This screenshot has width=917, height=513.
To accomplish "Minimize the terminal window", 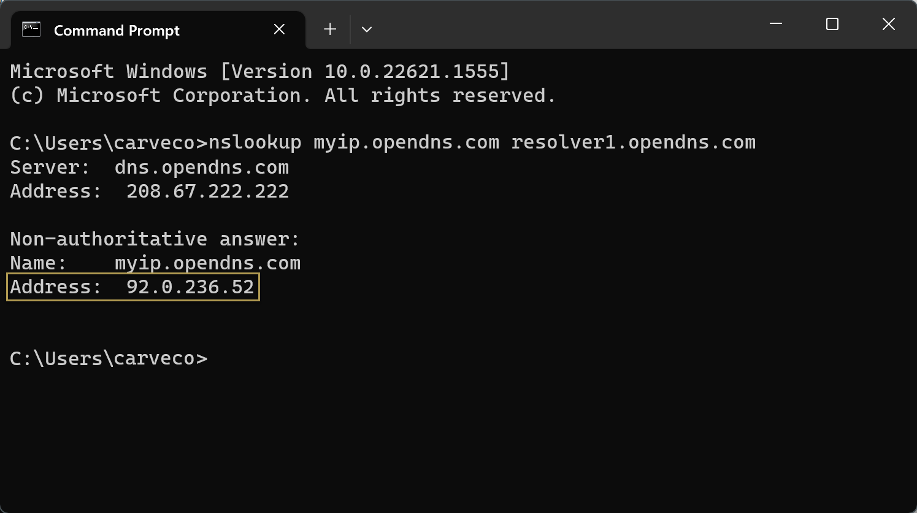I will coord(776,25).
